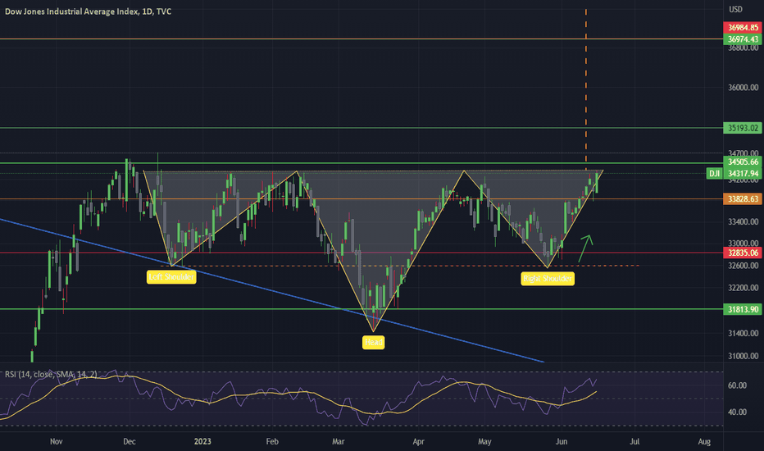The height and width of the screenshot is (451, 764).
Task: Click the Nov date on time axis
Action: (56, 442)
